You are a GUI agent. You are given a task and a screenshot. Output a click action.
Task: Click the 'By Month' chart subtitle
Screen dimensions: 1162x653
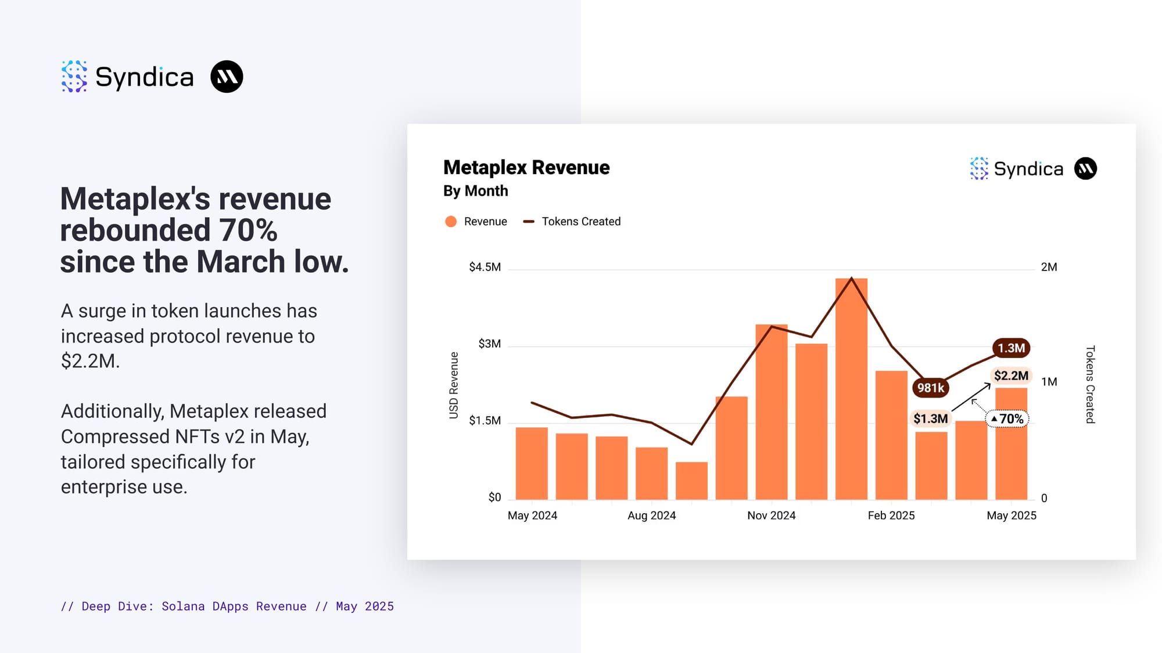(x=475, y=191)
